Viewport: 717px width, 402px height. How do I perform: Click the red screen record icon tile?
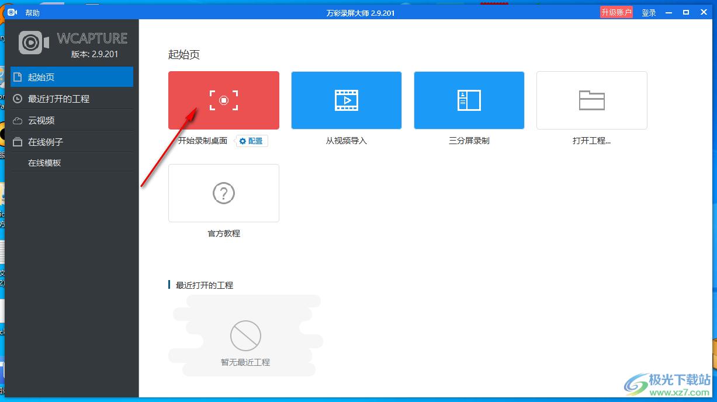[223, 100]
